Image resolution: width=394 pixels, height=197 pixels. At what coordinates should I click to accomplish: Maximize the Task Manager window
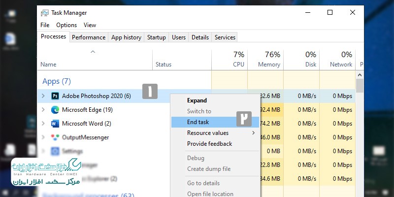click(330, 12)
